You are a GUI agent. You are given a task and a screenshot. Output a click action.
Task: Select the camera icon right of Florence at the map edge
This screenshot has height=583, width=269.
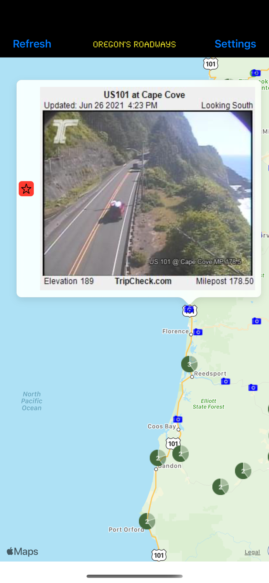tap(256, 321)
